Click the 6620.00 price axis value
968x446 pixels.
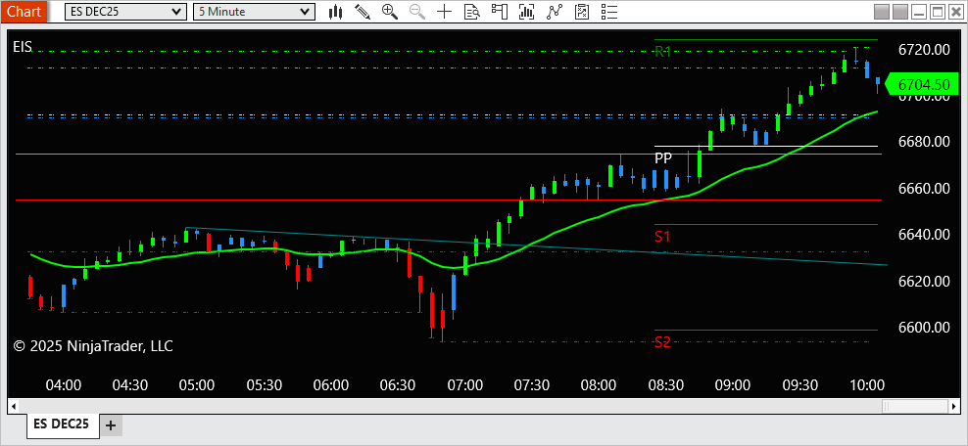pos(924,282)
